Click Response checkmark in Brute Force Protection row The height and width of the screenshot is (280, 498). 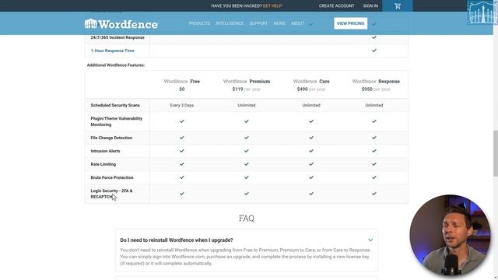coord(374,177)
